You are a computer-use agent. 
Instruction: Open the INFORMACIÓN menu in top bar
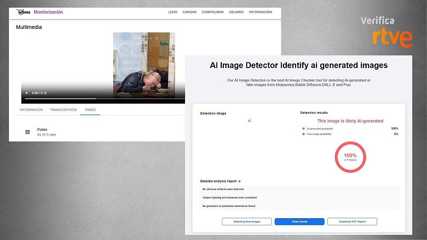pos(260,12)
